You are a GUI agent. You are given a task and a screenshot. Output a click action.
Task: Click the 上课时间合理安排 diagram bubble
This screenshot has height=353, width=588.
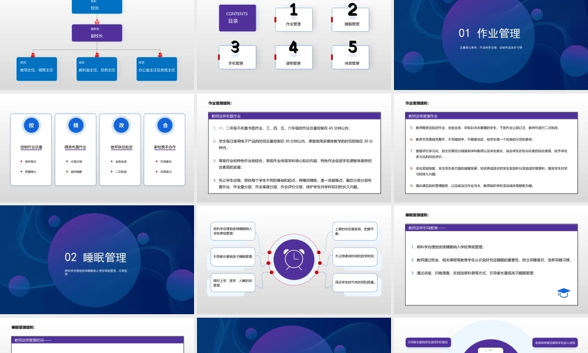(355, 231)
